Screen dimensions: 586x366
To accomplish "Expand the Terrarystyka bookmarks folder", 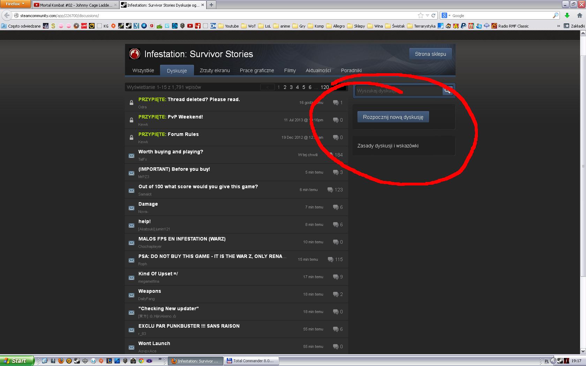I will point(421,26).
